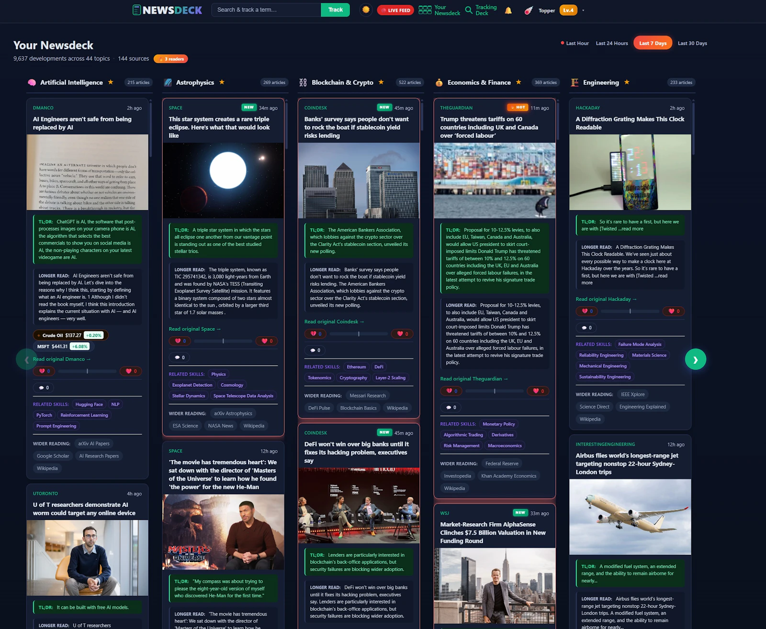
Task: Click the Astrophysics topic icon
Action: [168, 82]
